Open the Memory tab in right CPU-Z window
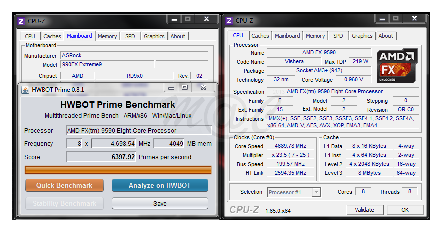Image resolution: width=442 pixels, height=232 pixels. coord(315,36)
